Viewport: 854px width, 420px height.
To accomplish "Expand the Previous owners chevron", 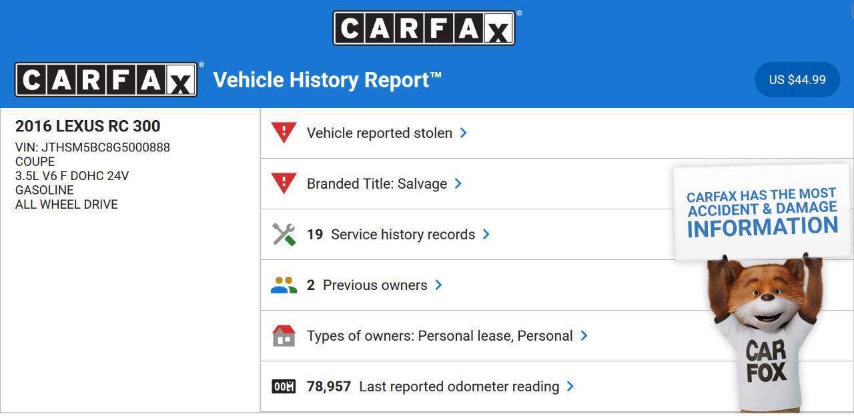I will (x=438, y=285).
